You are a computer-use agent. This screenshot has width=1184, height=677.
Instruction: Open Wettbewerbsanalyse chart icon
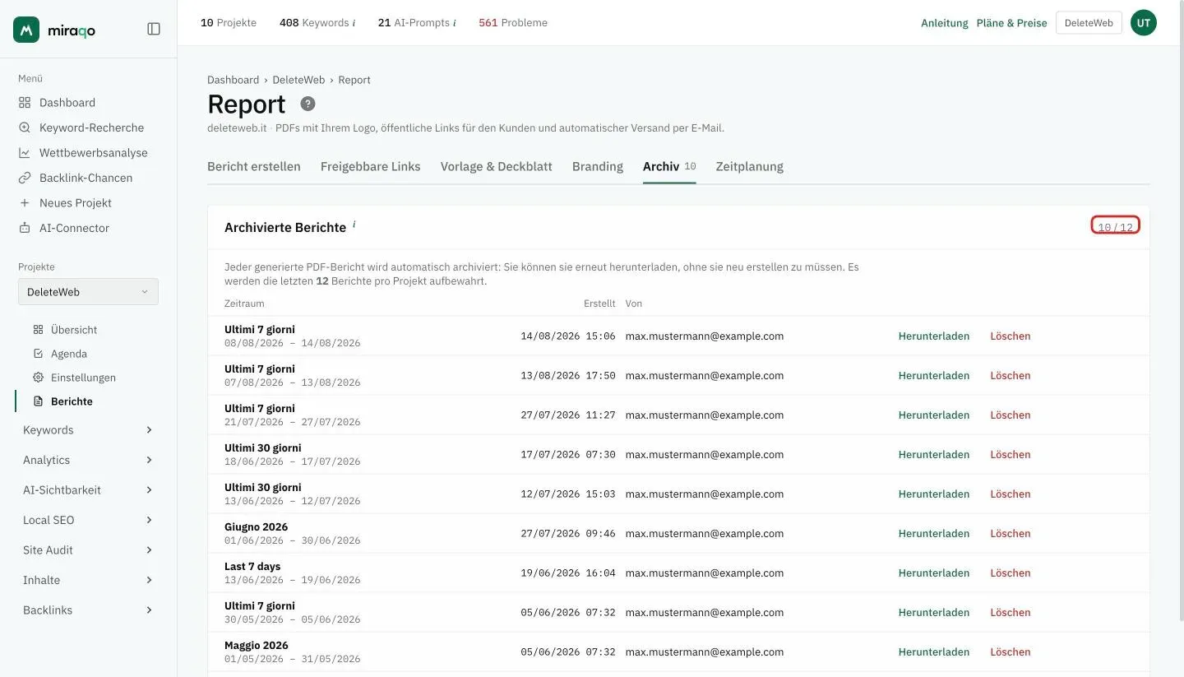point(25,153)
